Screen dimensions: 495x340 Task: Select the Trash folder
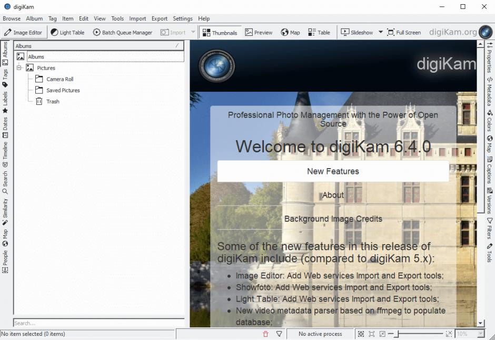click(53, 101)
